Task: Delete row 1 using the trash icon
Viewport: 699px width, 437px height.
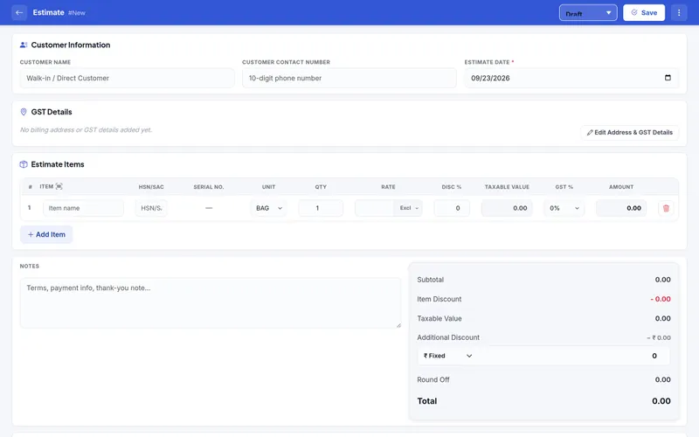Action: click(666, 208)
